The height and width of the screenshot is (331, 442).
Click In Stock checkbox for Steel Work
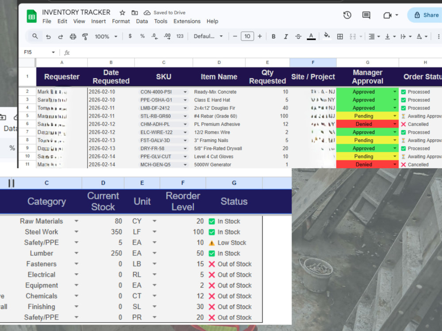[212, 232]
